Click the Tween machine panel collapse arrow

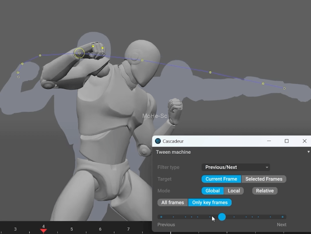coord(308,152)
